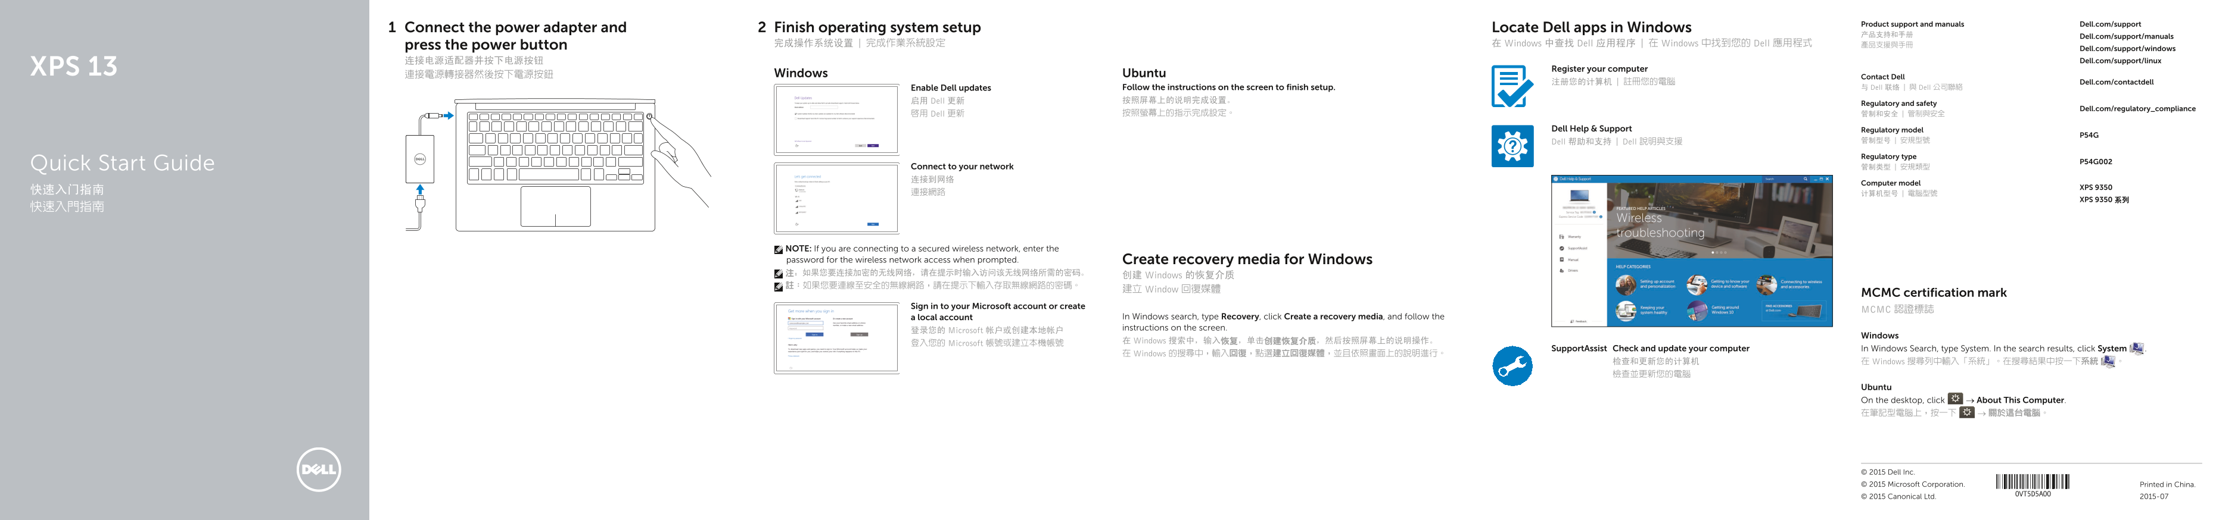Click the MCMC certification mark heading
This screenshot has width=2216, height=520.
click(1933, 292)
